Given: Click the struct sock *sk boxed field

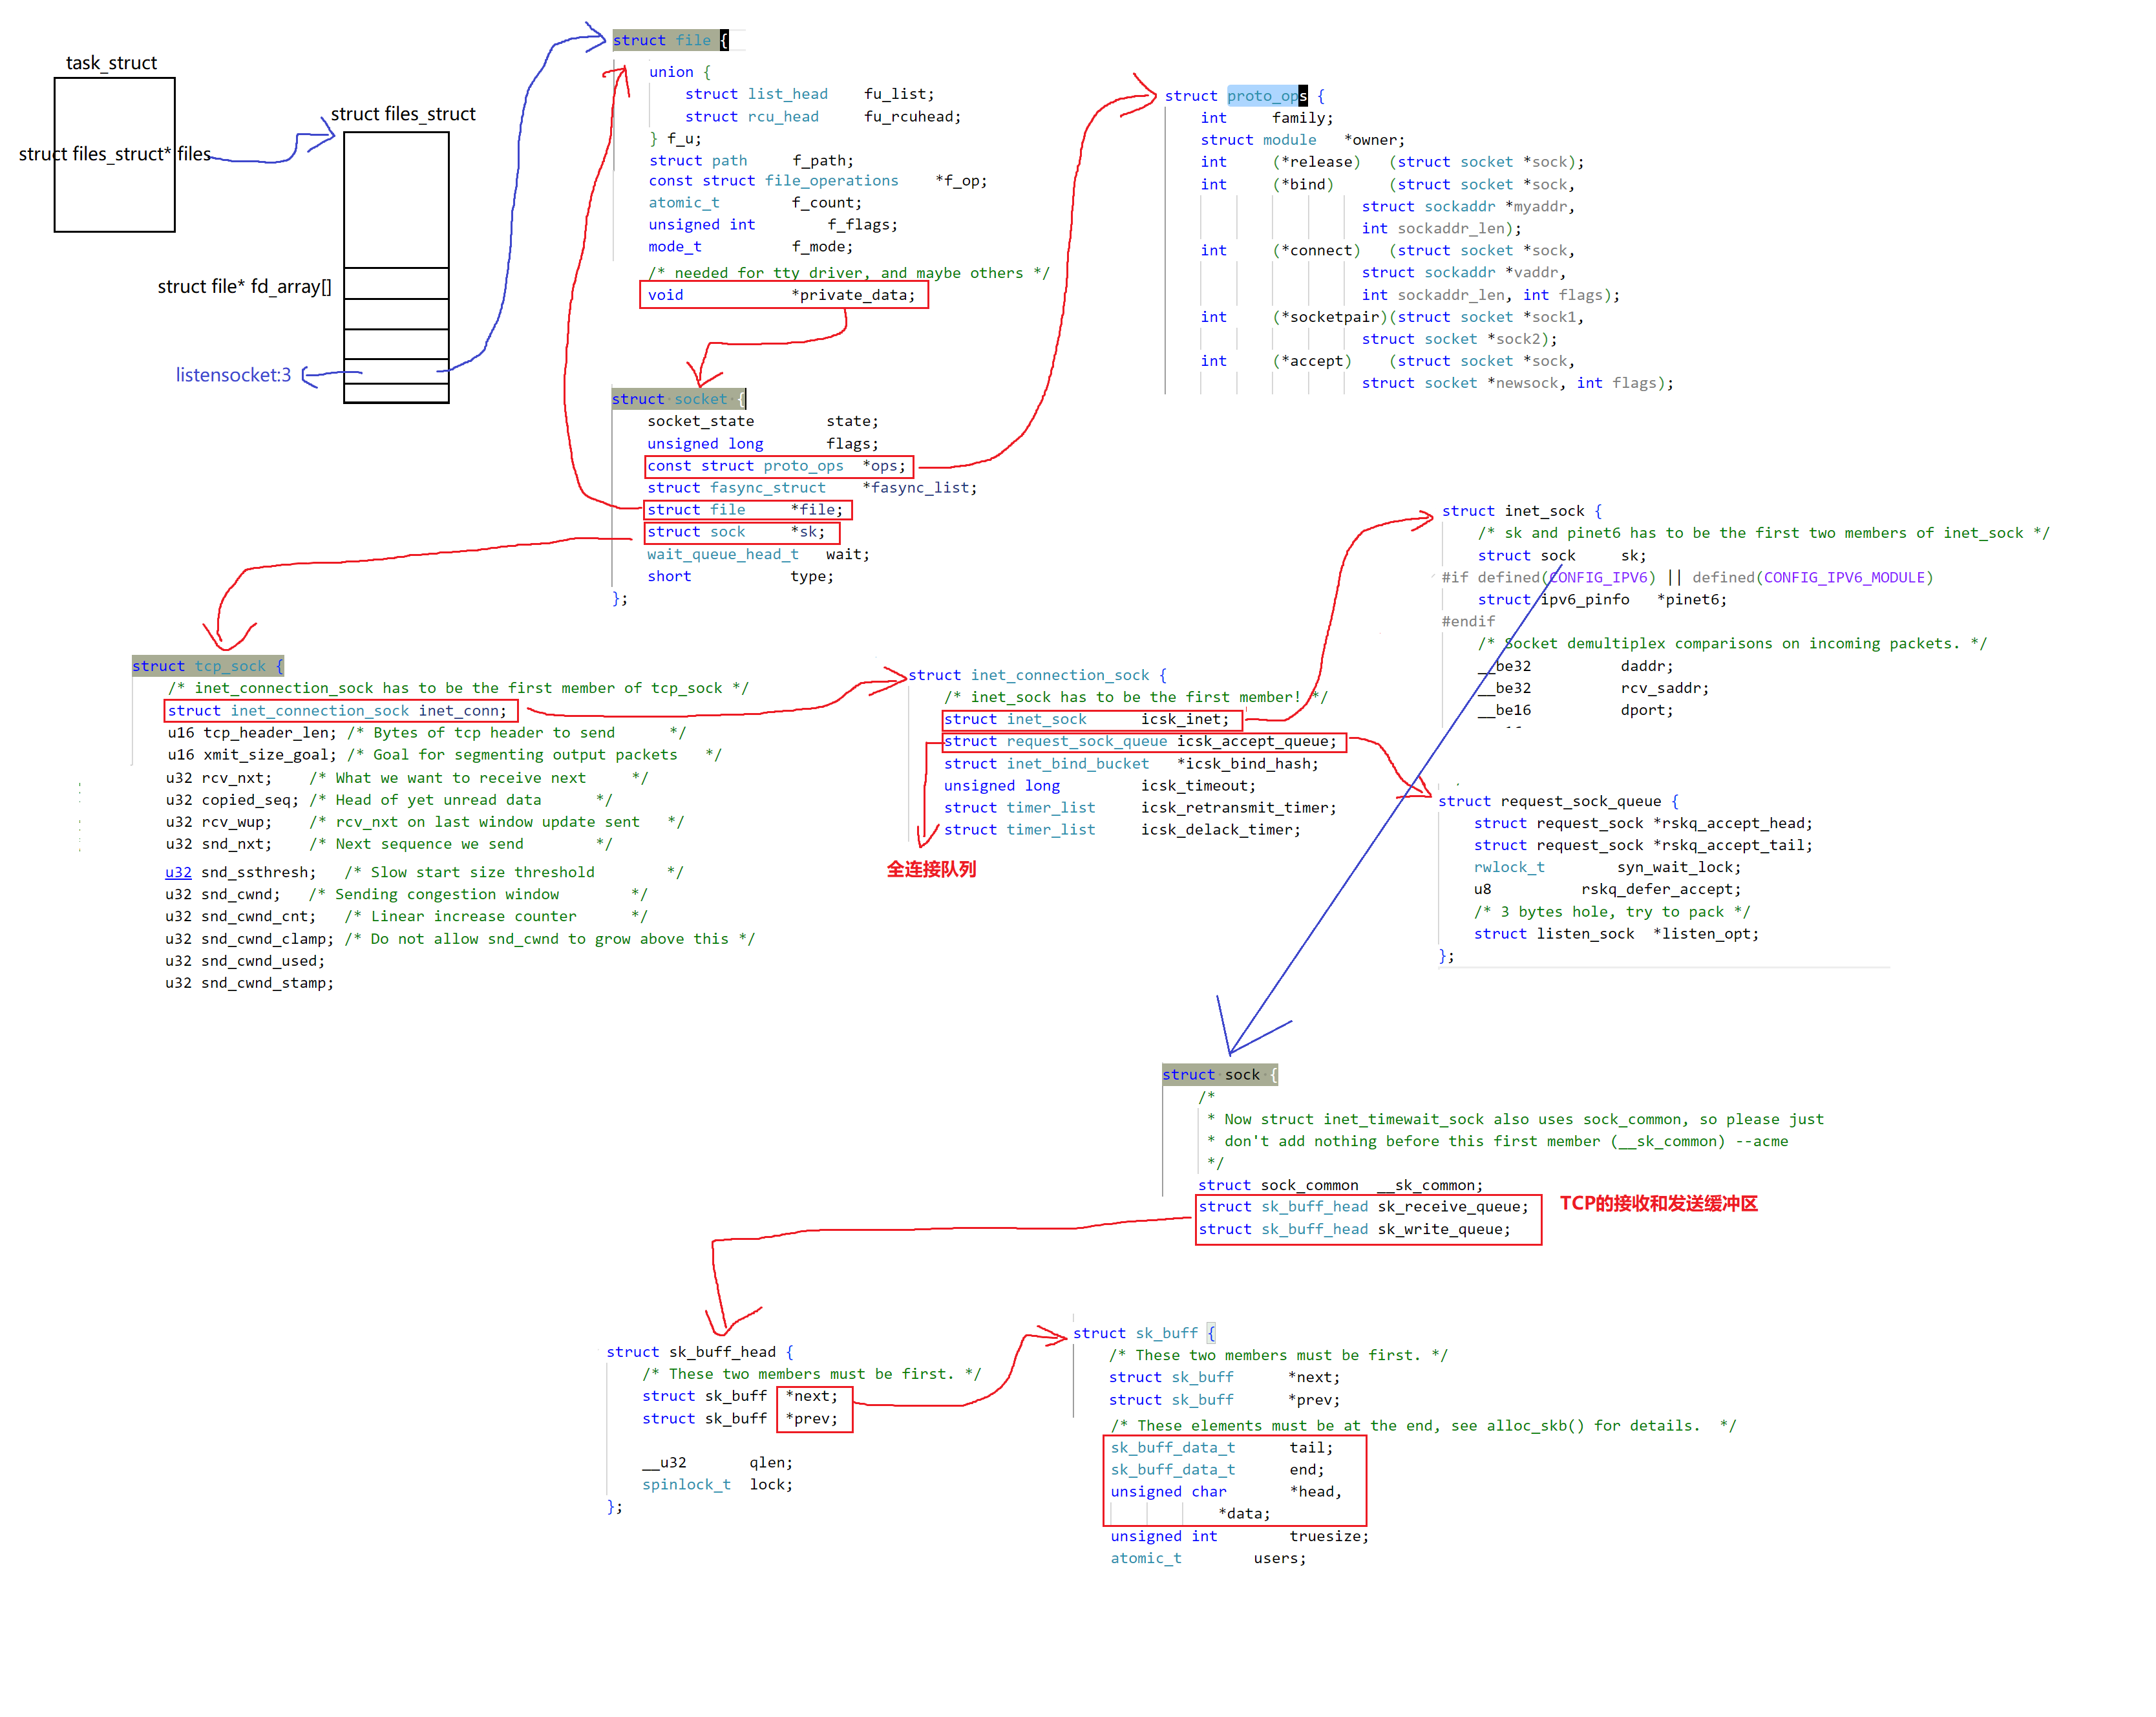Looking at the screenshot, I should pyautogui.click(x=741, y=532).
